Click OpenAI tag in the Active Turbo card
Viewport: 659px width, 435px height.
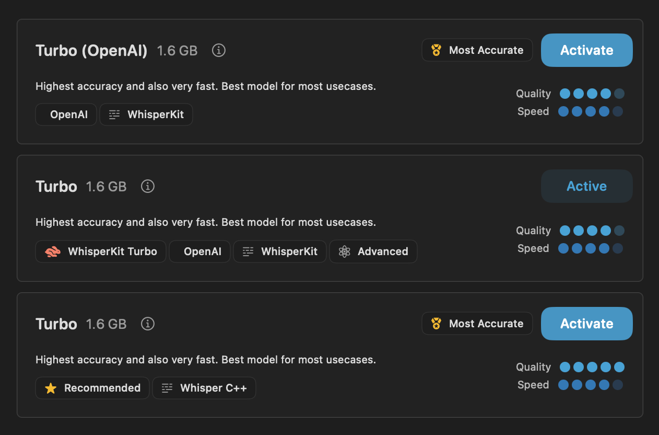pyautogui.click(x=203, y=251)
